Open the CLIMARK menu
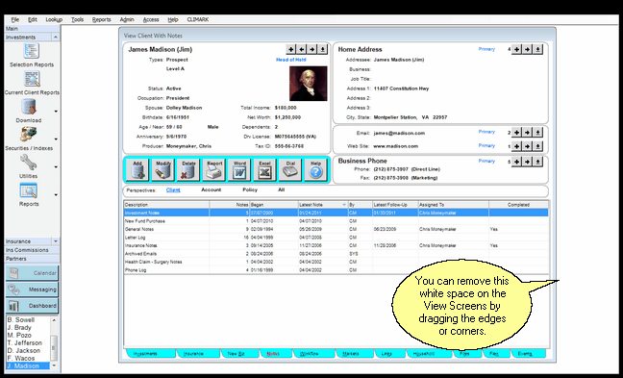The width and height of the screenshot is (623, 378). pos(197,19)
